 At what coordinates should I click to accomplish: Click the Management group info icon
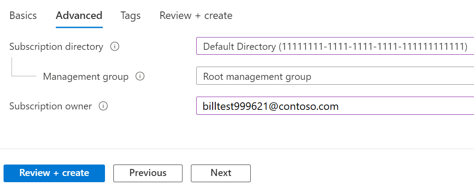click(x=140, y=76)
